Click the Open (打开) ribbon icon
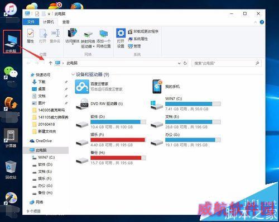 pos(43,36)
